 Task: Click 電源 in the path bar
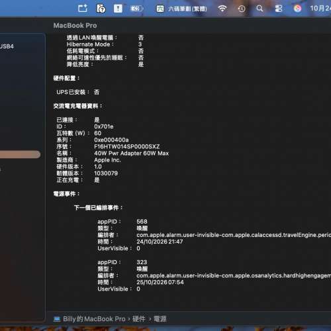pos(160,319)
